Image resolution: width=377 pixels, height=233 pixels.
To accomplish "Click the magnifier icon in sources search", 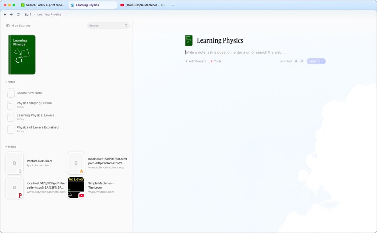I will [x=126, y=26].
